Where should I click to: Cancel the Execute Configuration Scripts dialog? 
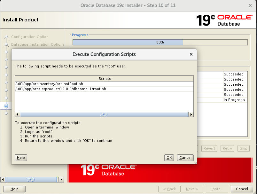(185, 158)
